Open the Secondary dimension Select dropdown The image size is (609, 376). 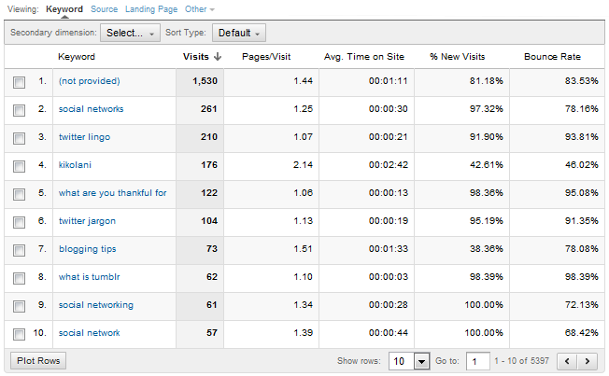pos(130,33)
